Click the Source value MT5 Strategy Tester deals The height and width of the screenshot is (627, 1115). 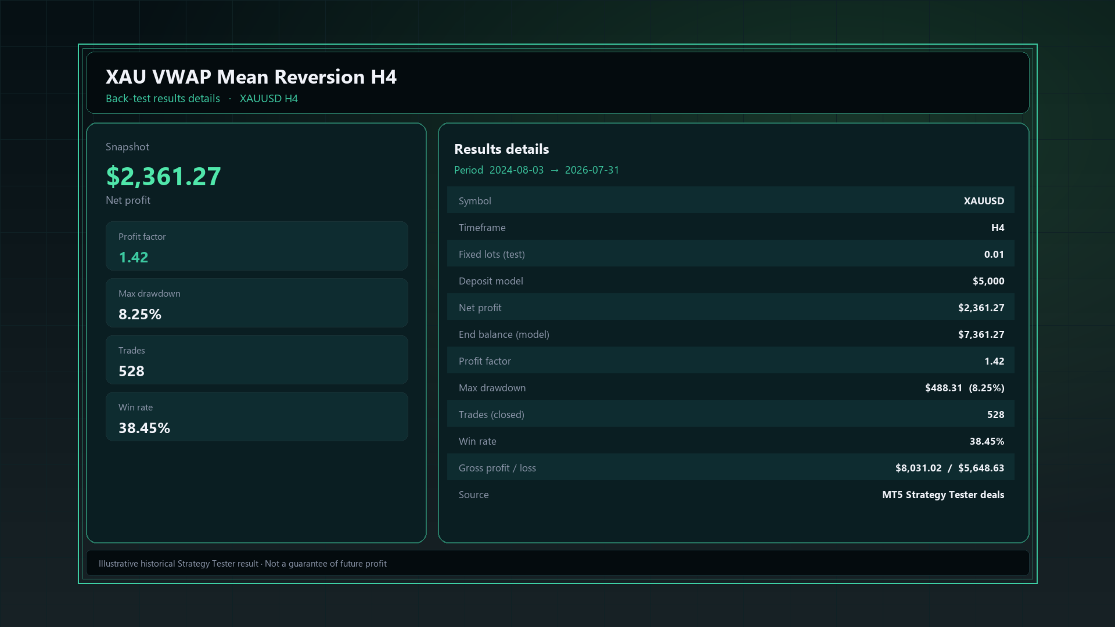coord(943,495)
